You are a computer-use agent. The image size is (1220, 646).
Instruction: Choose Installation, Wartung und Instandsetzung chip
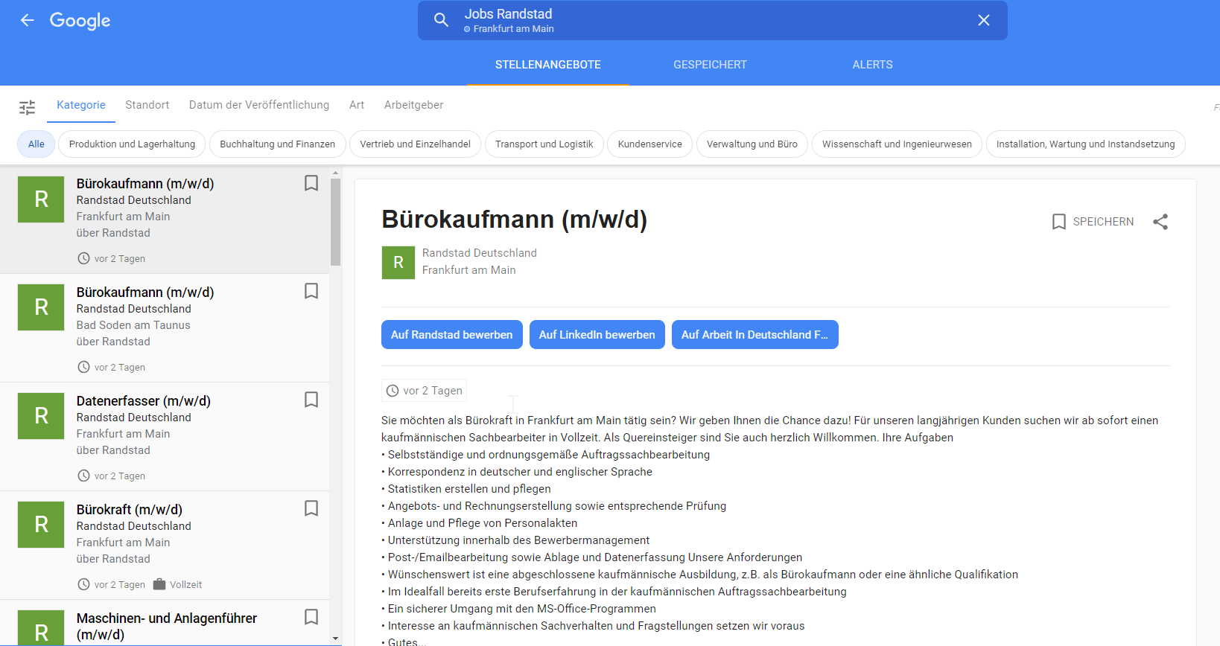point(1085,144)
